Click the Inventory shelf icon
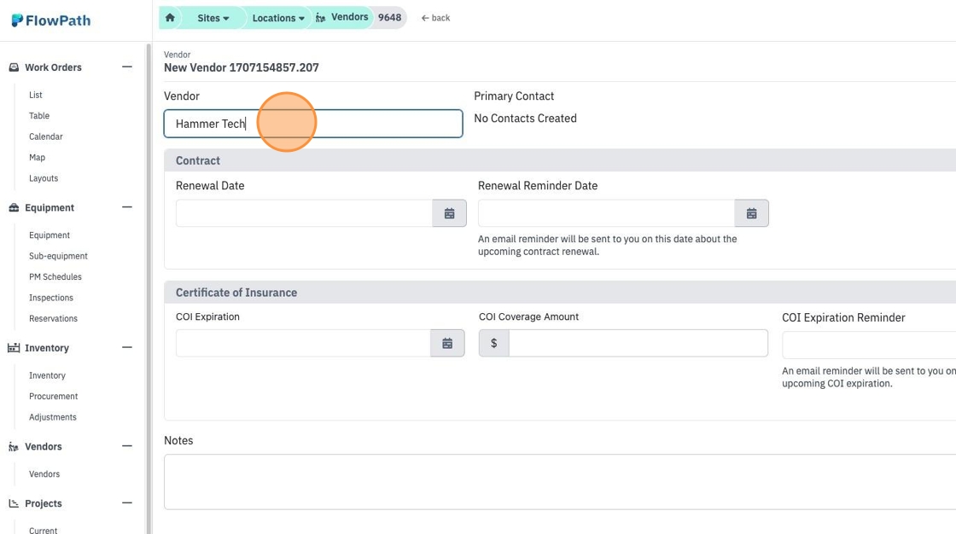 [14, 347]
